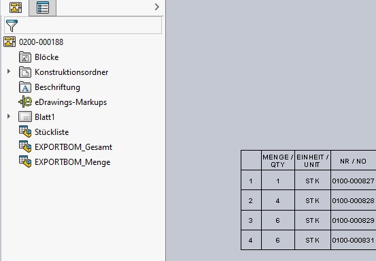
Task: Select the Stückliste tree item
Action: point(52,132)
